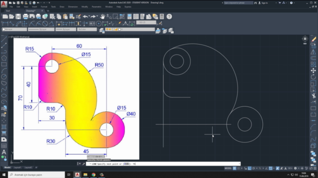
Task: Toggle object snap tracking in status bar
Action: 266,168
